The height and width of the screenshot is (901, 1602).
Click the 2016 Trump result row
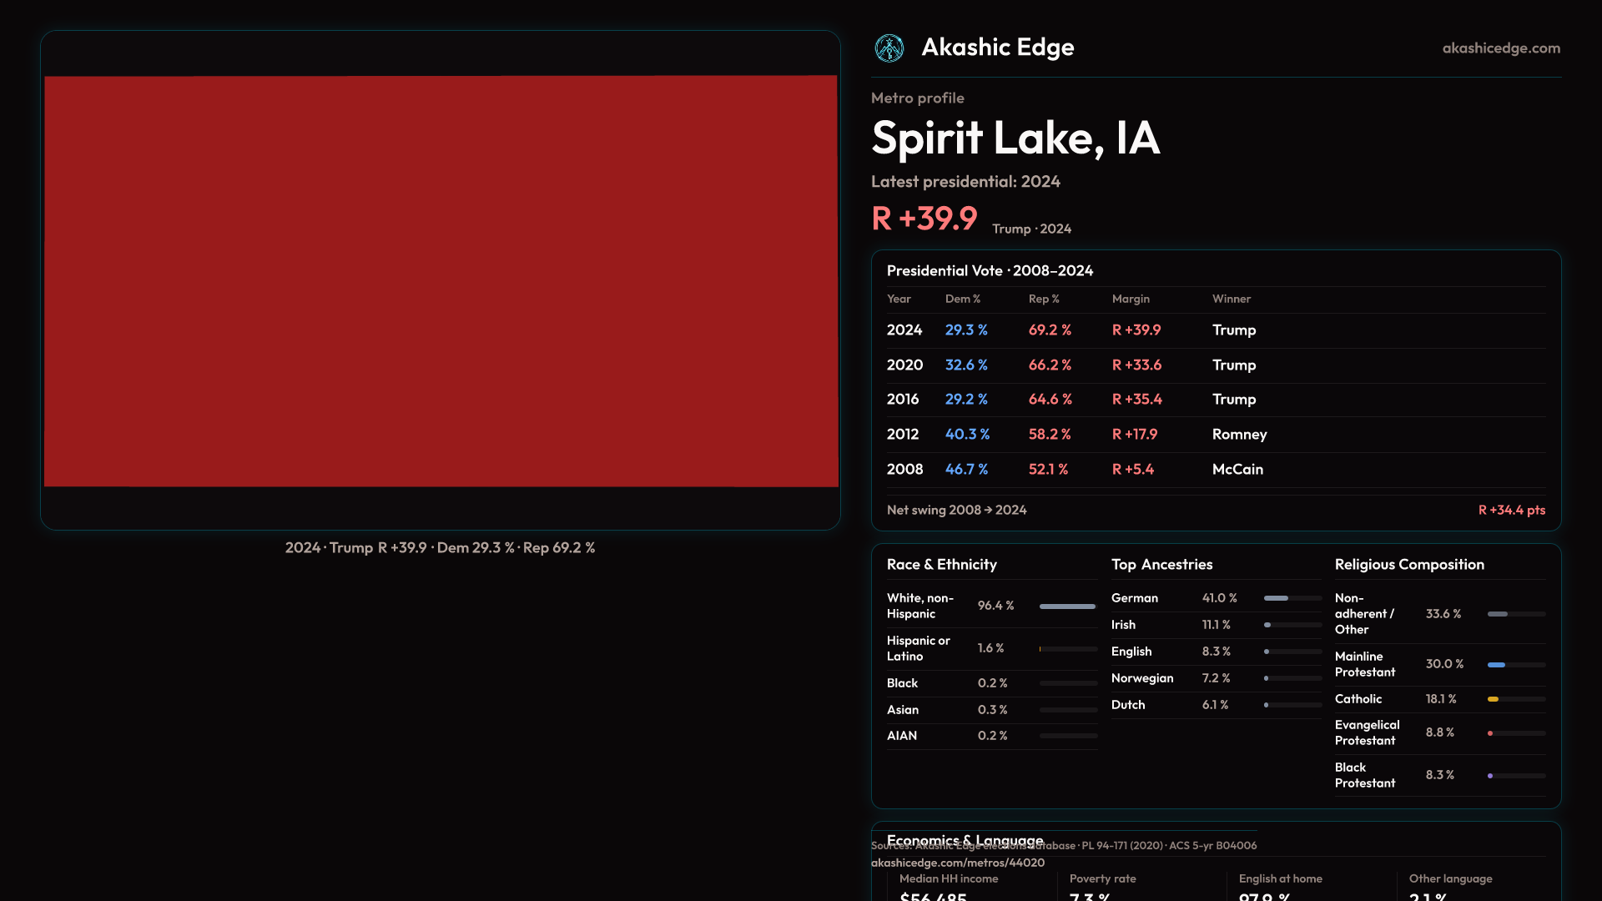tap(1215, 400)
